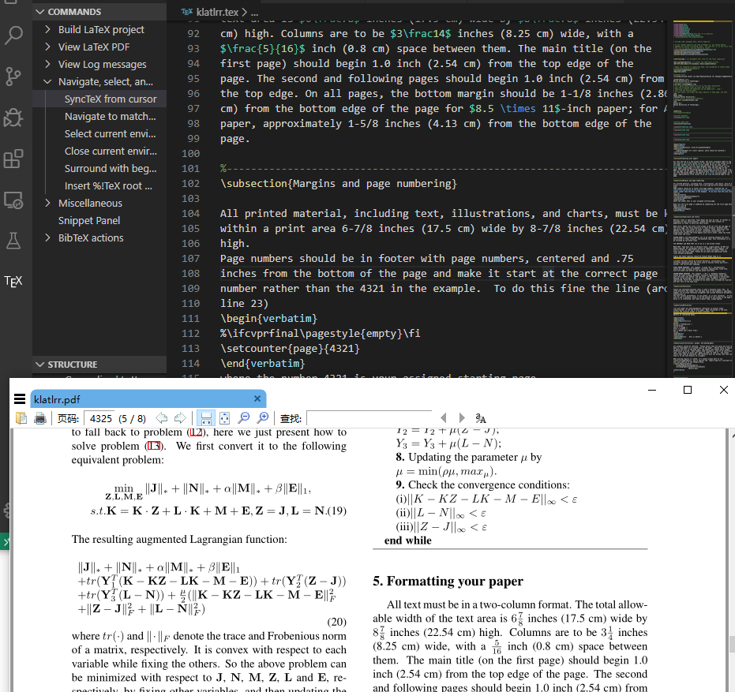The width and height of the screenshot is (735, 692).
Task: Open the LaTeX Workshop TeX sidebar
Action: (14, 281)
